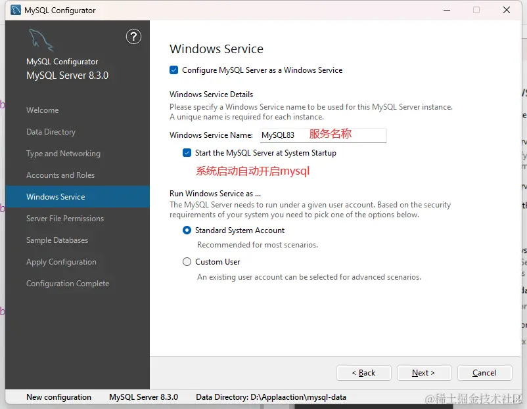This screenshot has width=527, height=409.
Task: Proceed with the Next button
Action: tap(424, 373)
